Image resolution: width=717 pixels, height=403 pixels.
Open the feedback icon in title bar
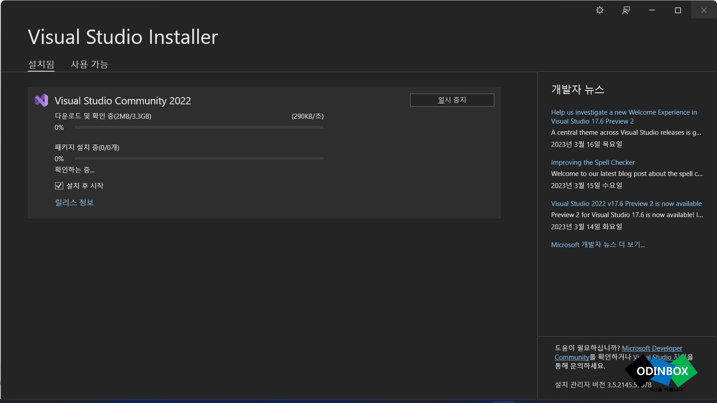626,10
